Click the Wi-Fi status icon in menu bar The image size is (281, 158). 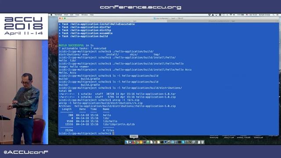click(231, 15)
